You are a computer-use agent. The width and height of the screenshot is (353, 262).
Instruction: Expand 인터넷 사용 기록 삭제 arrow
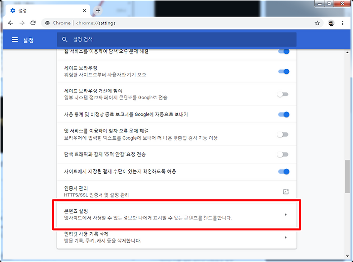pyautogui.click(x=286, y=237)
